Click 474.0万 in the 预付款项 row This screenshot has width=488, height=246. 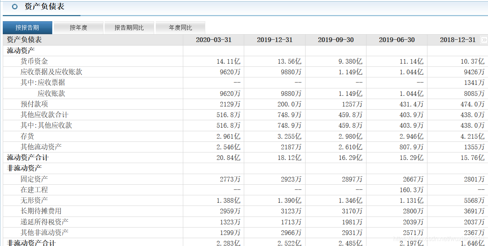473,105
